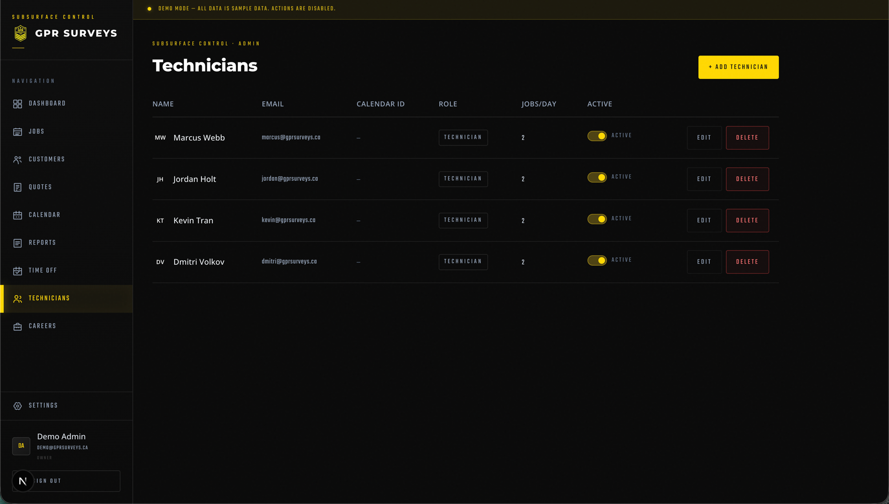Select the Quotes document icon
The image size is (889, 504).
coord(17,187)
